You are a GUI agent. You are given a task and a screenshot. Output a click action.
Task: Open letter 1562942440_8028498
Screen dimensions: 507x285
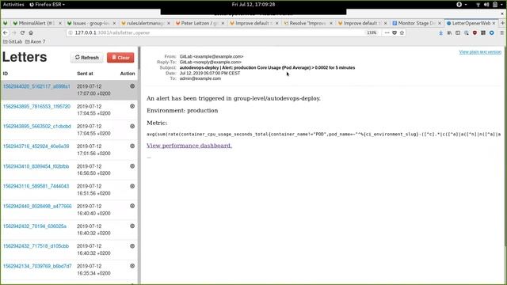pos(37,206)
